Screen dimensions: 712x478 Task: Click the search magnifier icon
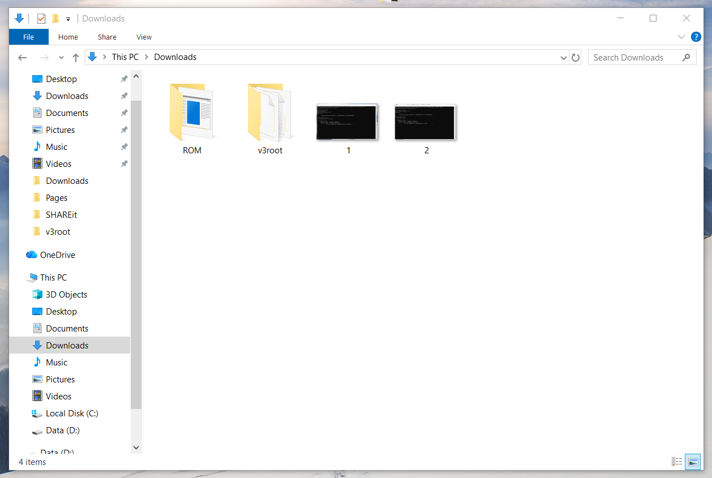pyautogui.click(x=687, y=57)
